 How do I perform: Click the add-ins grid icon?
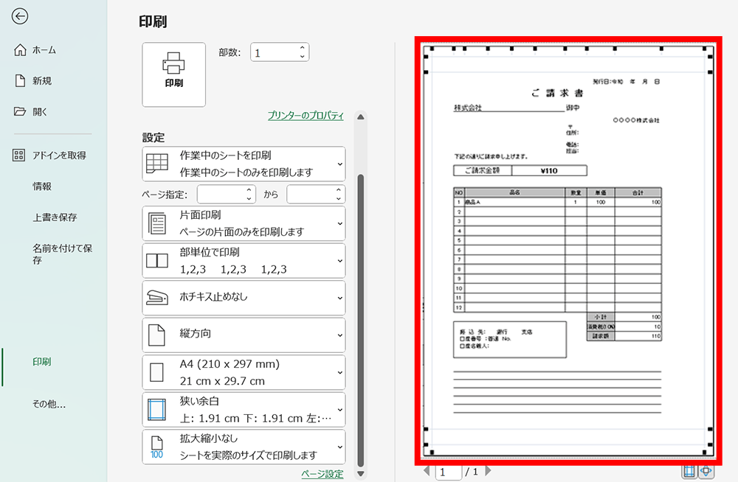(19, 156)
